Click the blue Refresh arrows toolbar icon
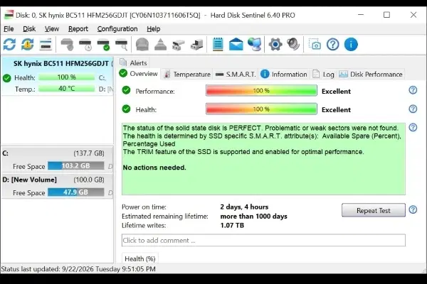The height and width of the screenshot is (284, 427). tap(9, 44)
